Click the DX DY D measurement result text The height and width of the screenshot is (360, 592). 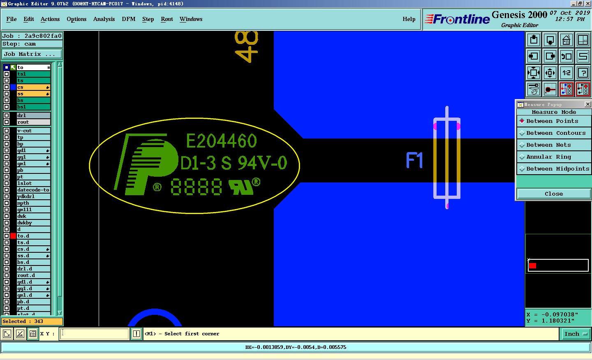296,347
